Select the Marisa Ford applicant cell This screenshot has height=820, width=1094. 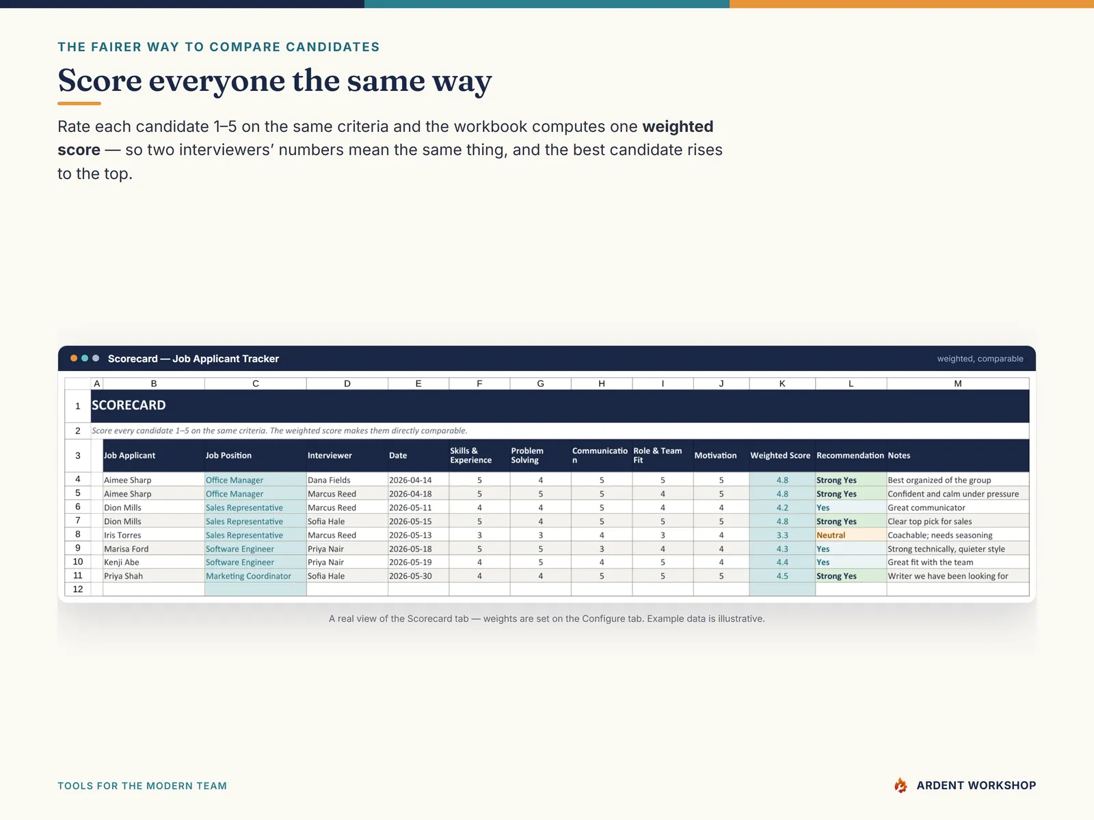point(154,548)
